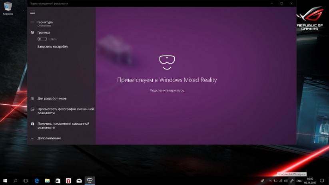
Task: Click the mixed reality photos icon
Action: [x=32, y=109]
